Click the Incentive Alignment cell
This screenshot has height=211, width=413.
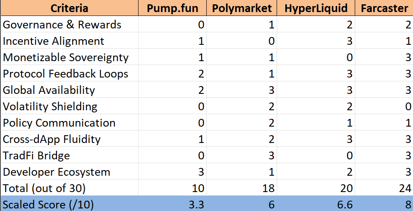[x=69, y=41]
